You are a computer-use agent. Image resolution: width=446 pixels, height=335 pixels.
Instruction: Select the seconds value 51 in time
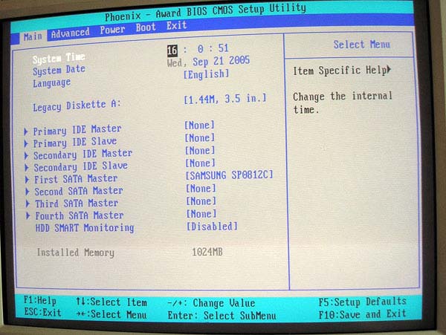coord(223,48)
